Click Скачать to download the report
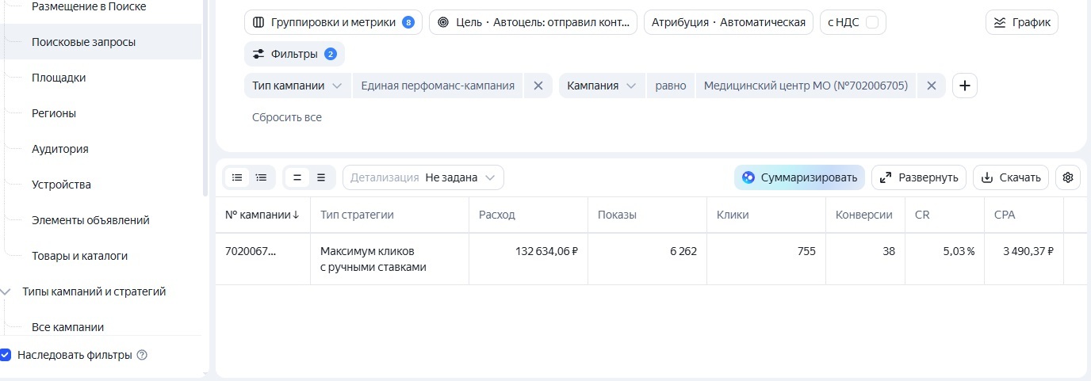1091x381 pixels. [1011, 177]
